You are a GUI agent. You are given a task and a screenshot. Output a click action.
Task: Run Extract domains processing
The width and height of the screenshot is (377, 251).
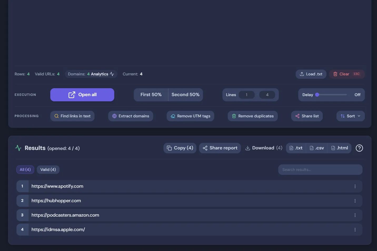click(131, 116)
